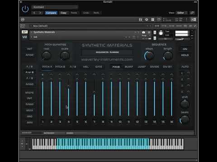
Task: Click the knob below the slur knob
Action: (x=184, y=120)
